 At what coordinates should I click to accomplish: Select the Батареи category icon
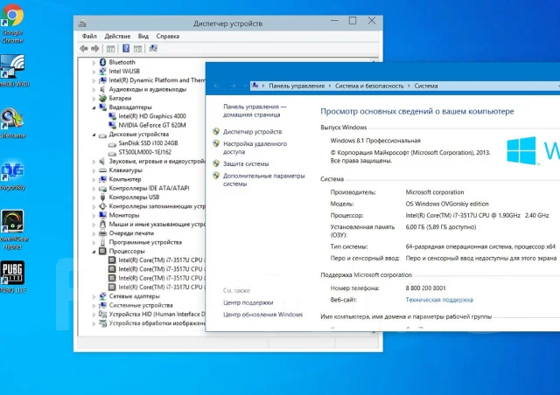pos(103,98)
